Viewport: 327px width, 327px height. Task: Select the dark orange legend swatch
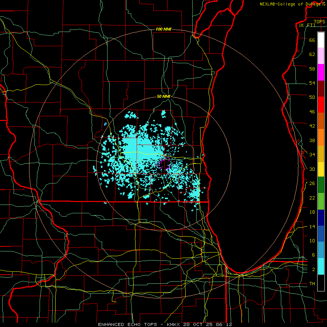pos(321,121)
